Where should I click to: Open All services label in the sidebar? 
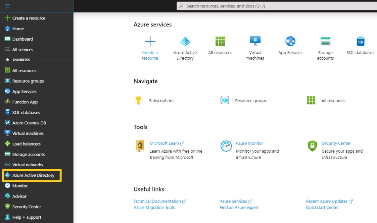pos(22,49)
